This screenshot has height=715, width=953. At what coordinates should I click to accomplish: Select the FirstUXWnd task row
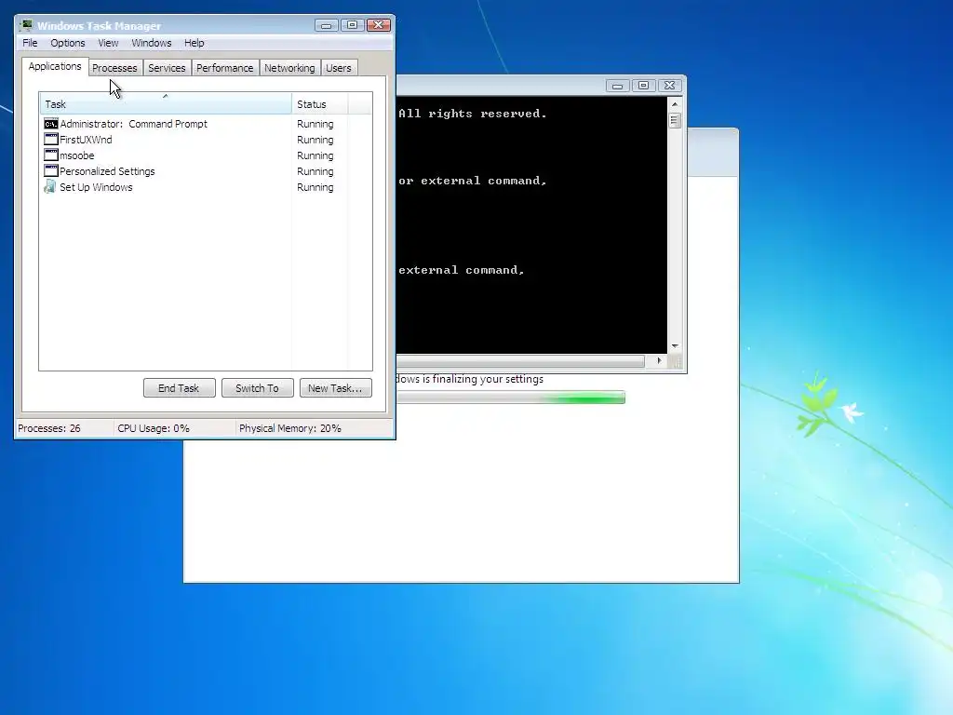click(x=206, y=140)
